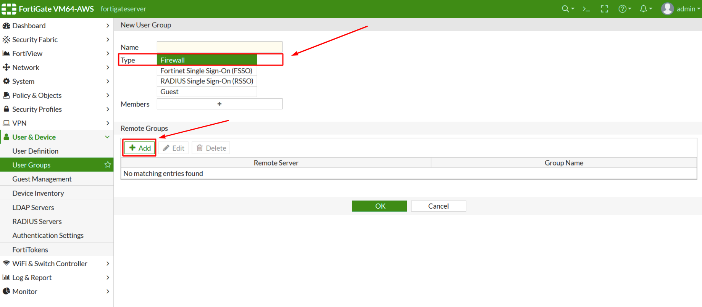This screenshot has width=702, height=307.
Task: Open the admin account dropdown
Action: click(688, 9)
